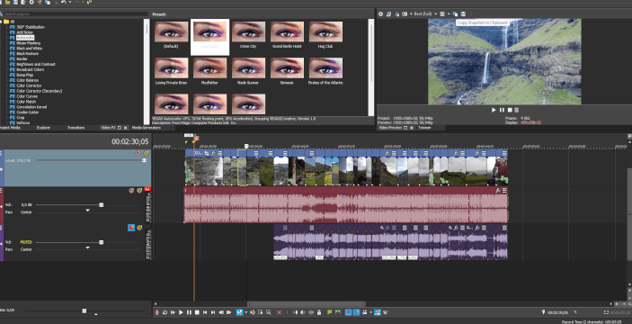
Task: Click Stop in the timeline transport bar
Action: point(197,312)
